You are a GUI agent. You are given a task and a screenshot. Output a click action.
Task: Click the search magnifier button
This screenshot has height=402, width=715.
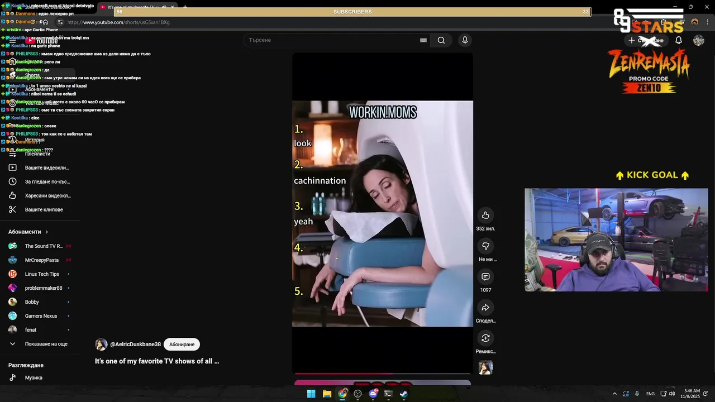point(441,40)
